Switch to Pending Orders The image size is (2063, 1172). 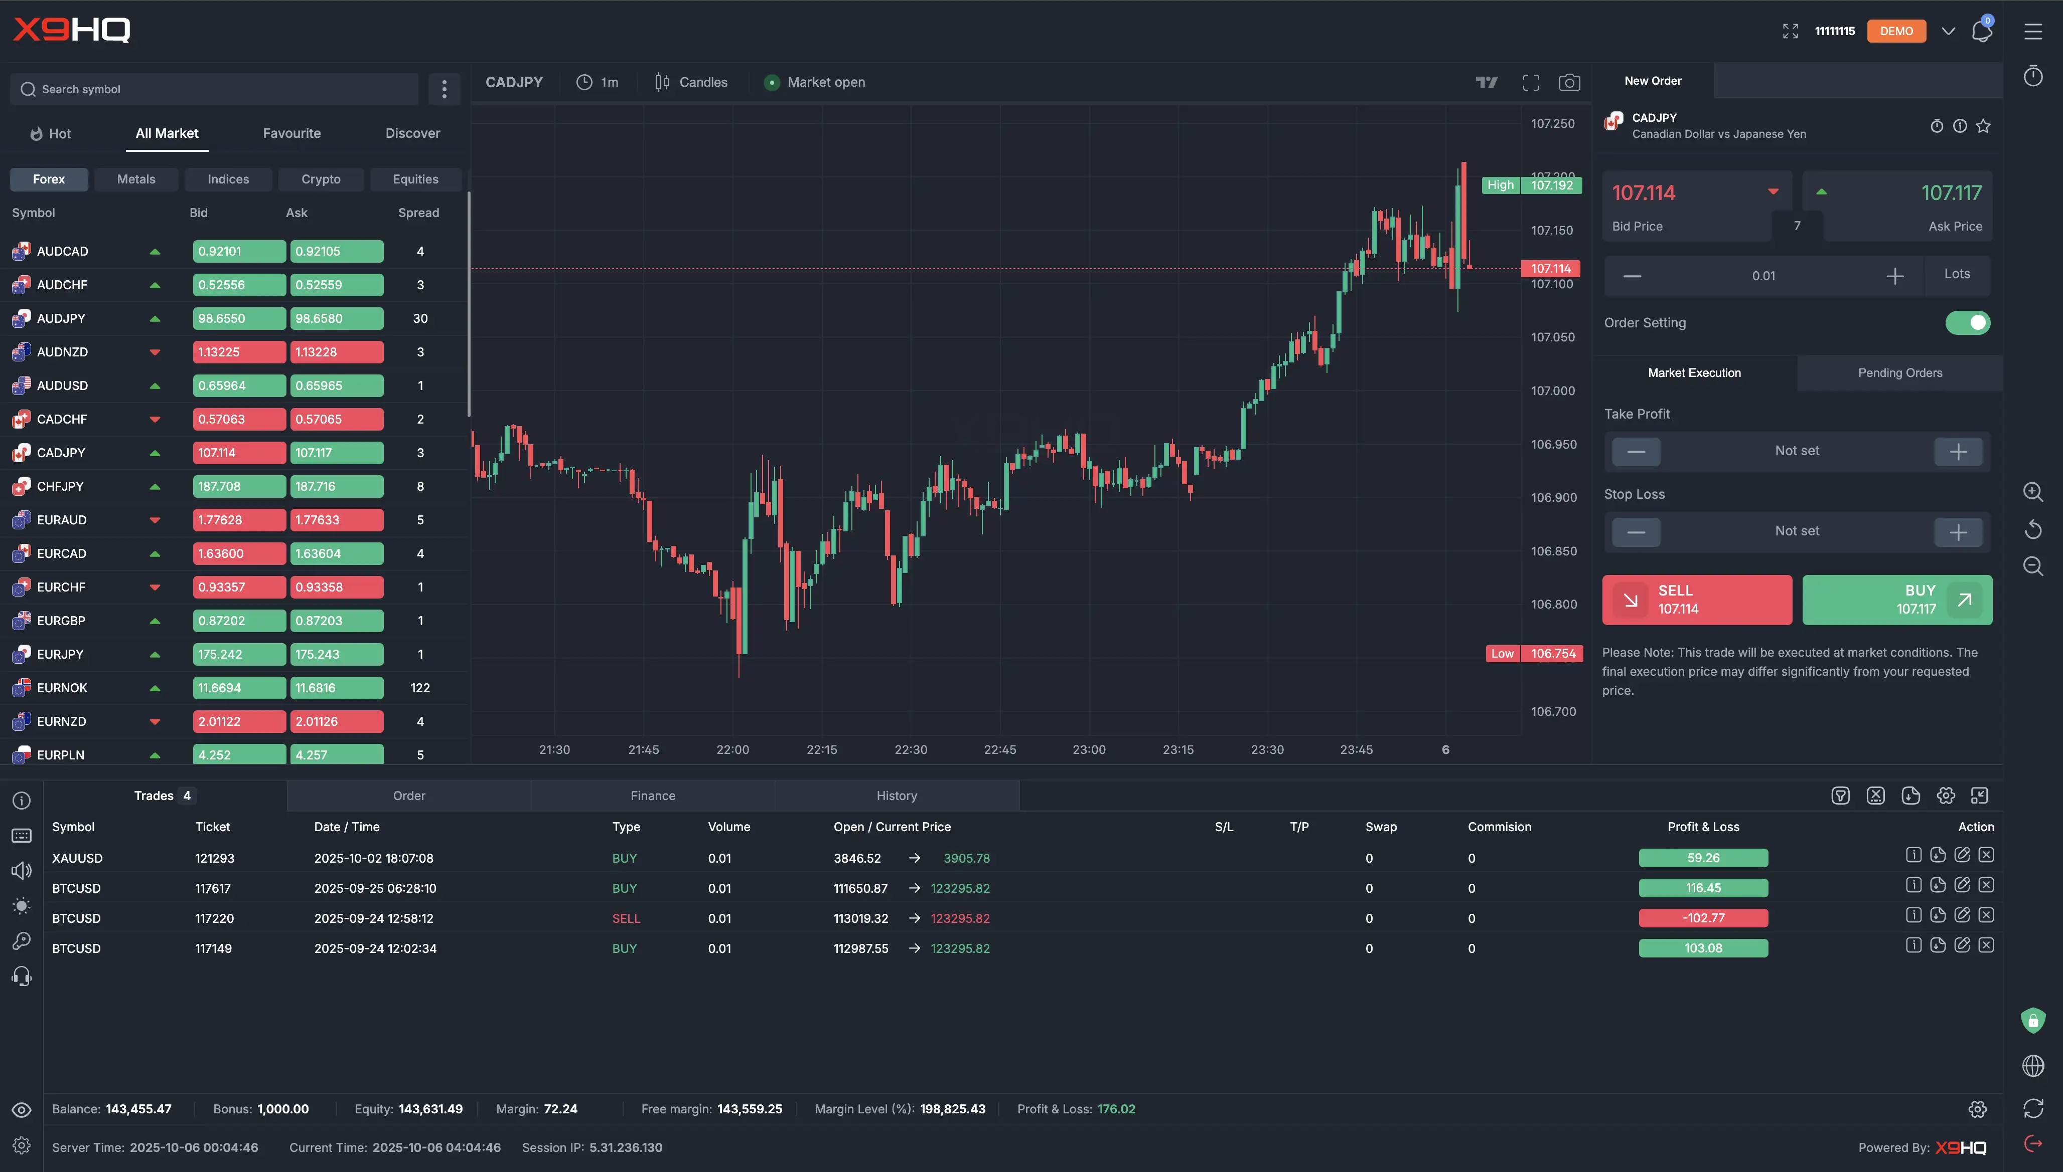[1899, 372]
